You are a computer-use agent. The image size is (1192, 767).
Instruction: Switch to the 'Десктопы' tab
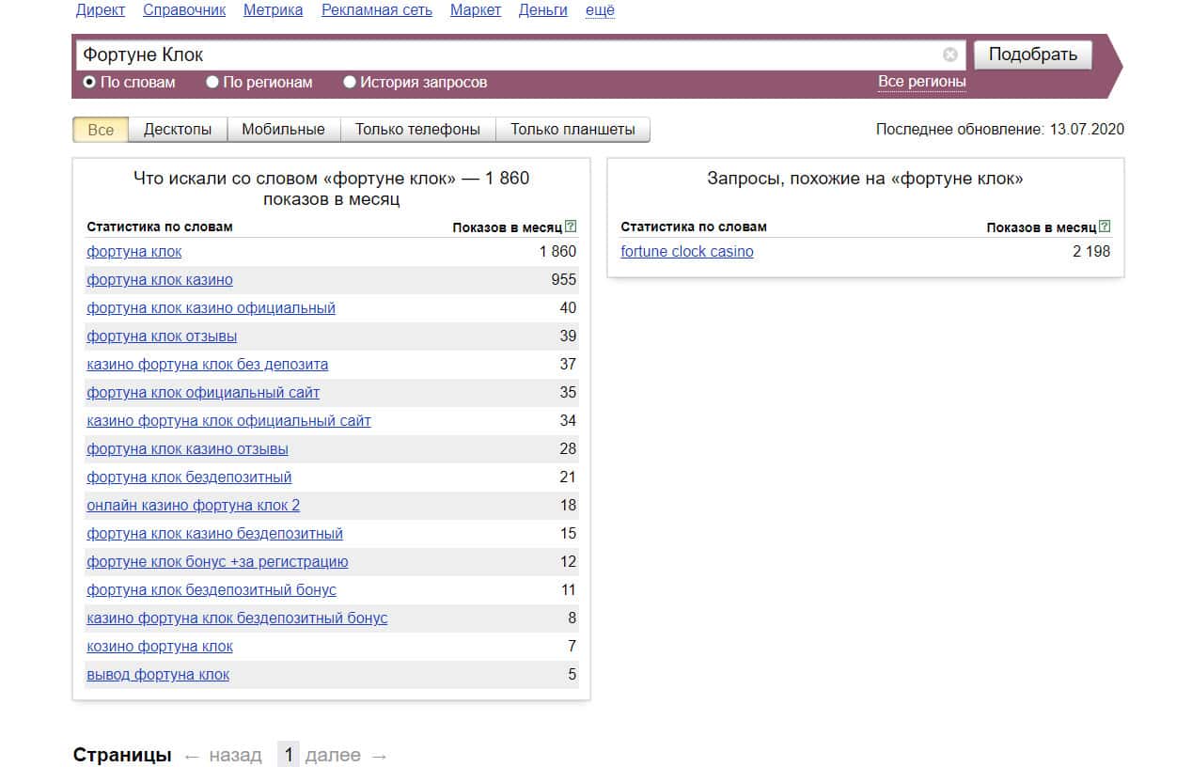pyautogui.click(x=177, y=130)
